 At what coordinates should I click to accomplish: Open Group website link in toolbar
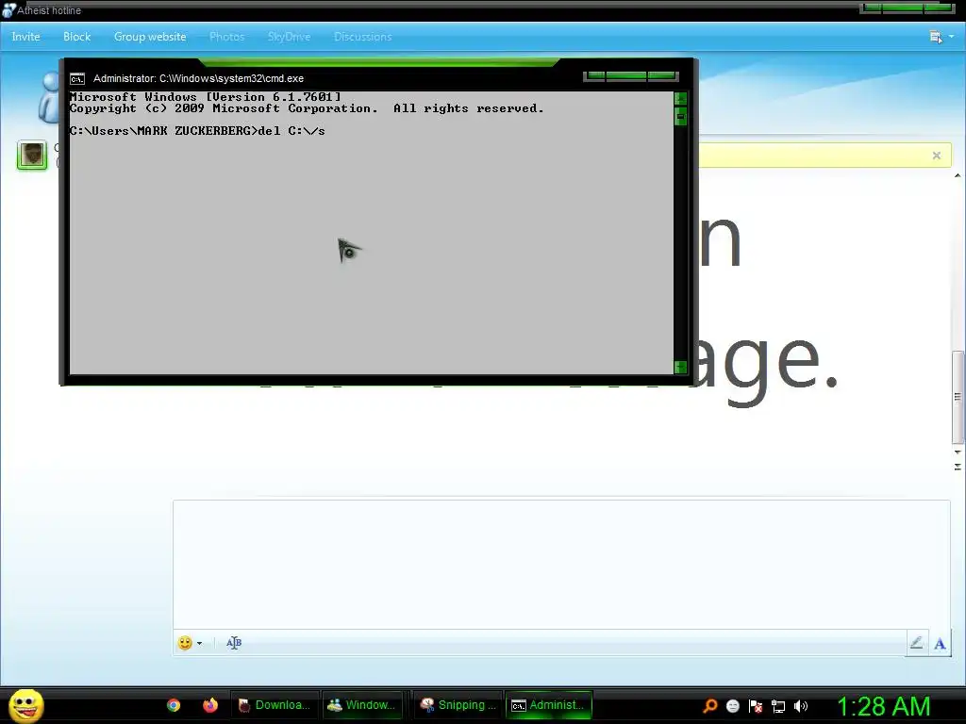pos(150,37)
